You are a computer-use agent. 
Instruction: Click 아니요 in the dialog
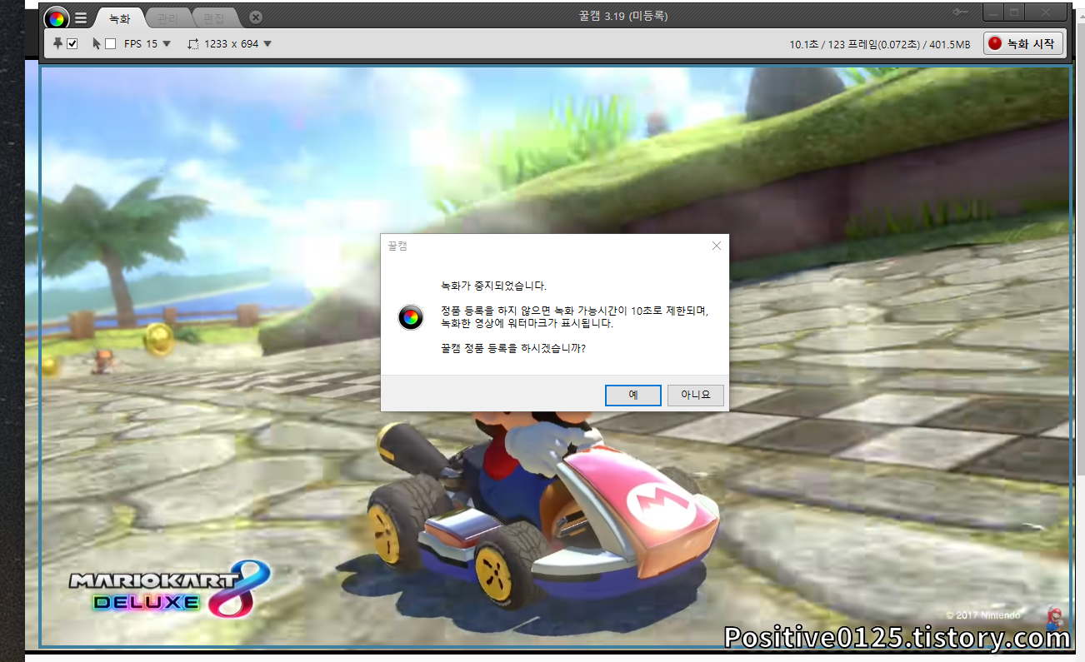point(696,395)
